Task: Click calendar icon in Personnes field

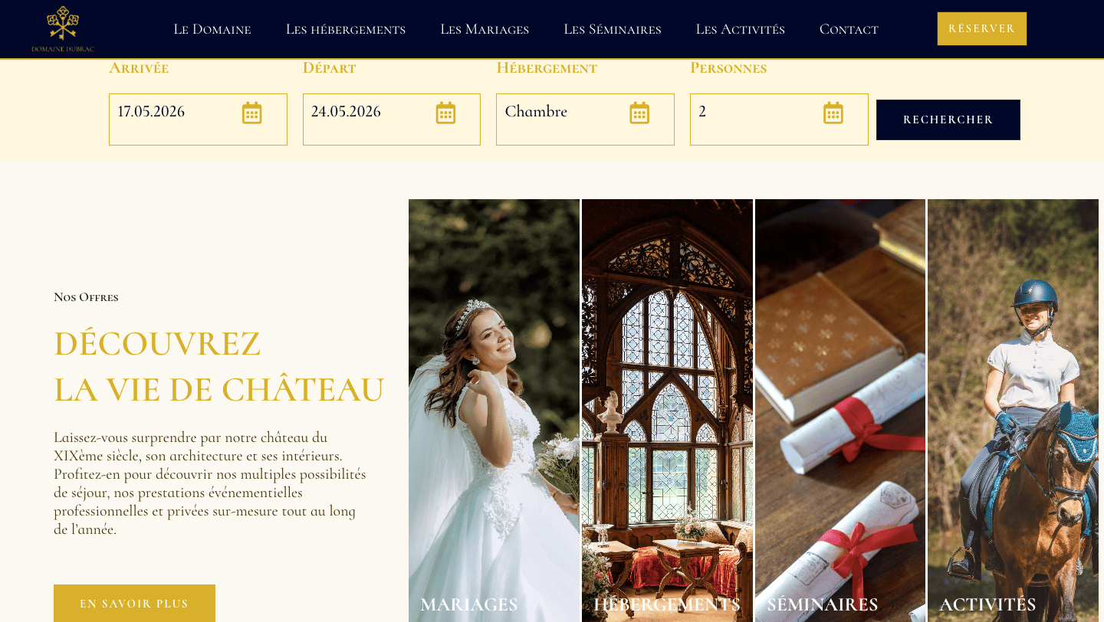Action: [833, 113]
